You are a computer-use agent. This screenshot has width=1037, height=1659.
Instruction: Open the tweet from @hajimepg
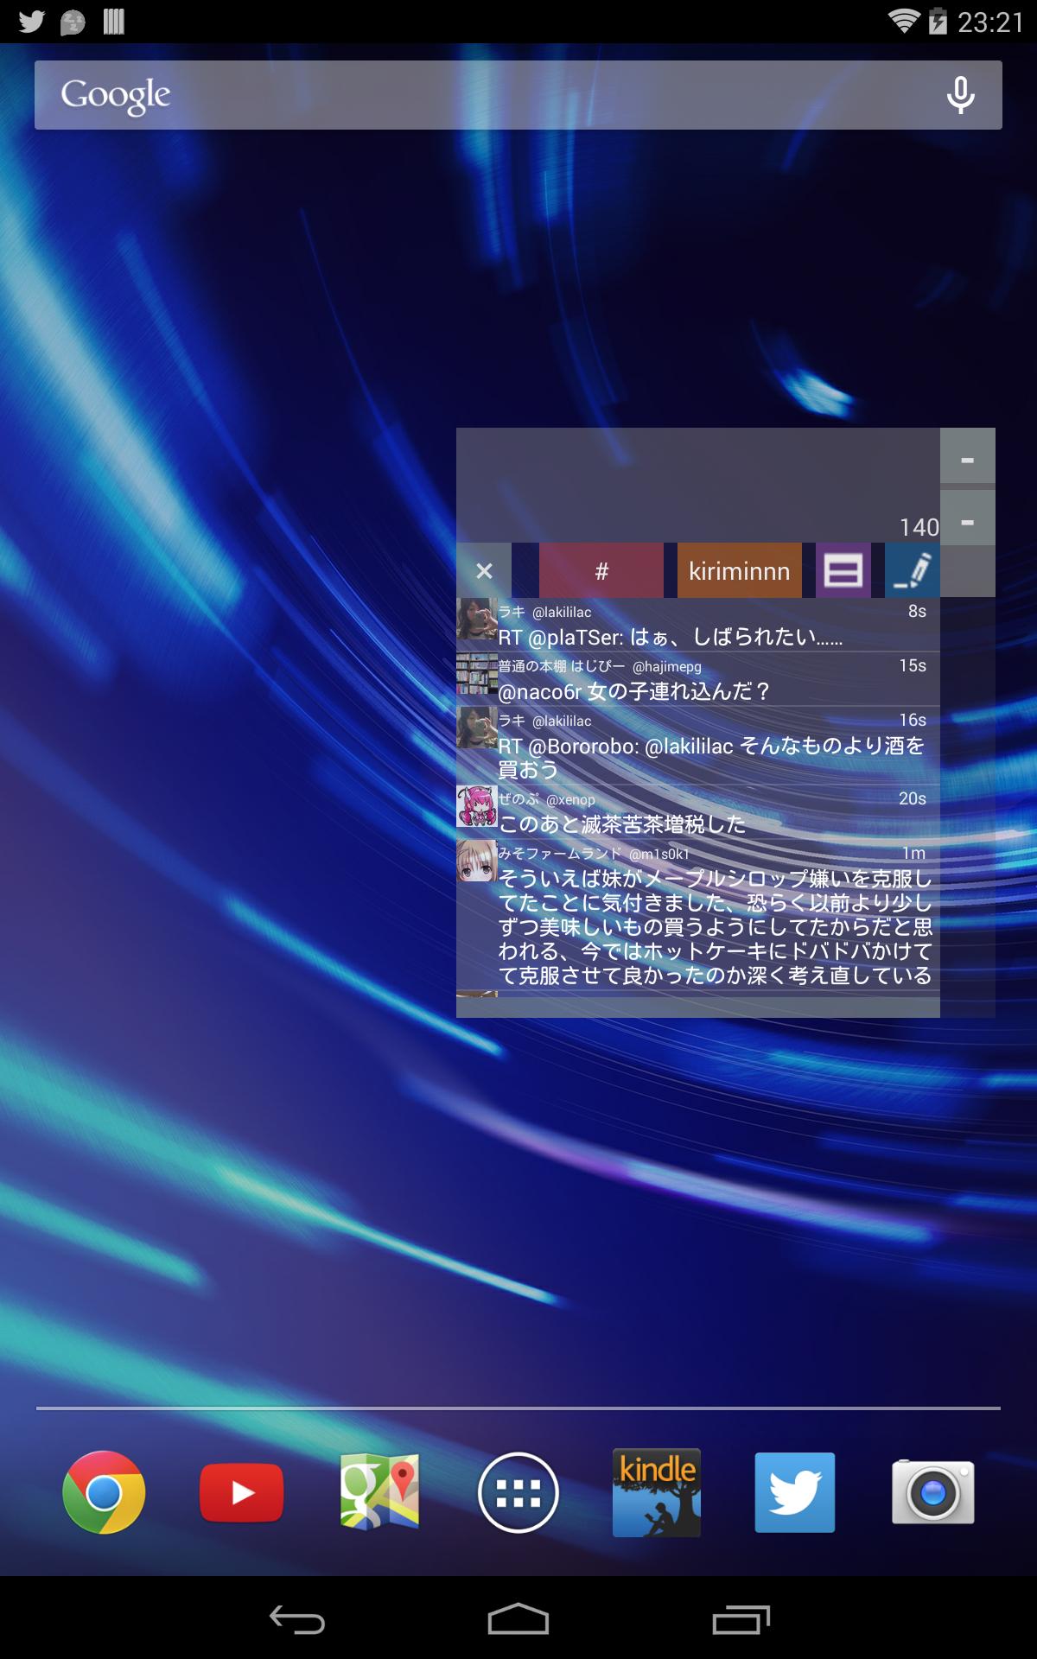(697, 680)
